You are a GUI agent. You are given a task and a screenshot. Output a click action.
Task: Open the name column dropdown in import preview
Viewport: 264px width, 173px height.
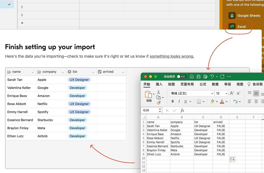(33, 72)
